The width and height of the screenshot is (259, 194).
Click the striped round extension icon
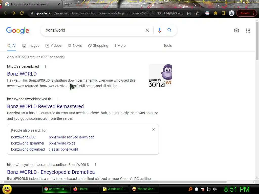(x=207, y=13)
